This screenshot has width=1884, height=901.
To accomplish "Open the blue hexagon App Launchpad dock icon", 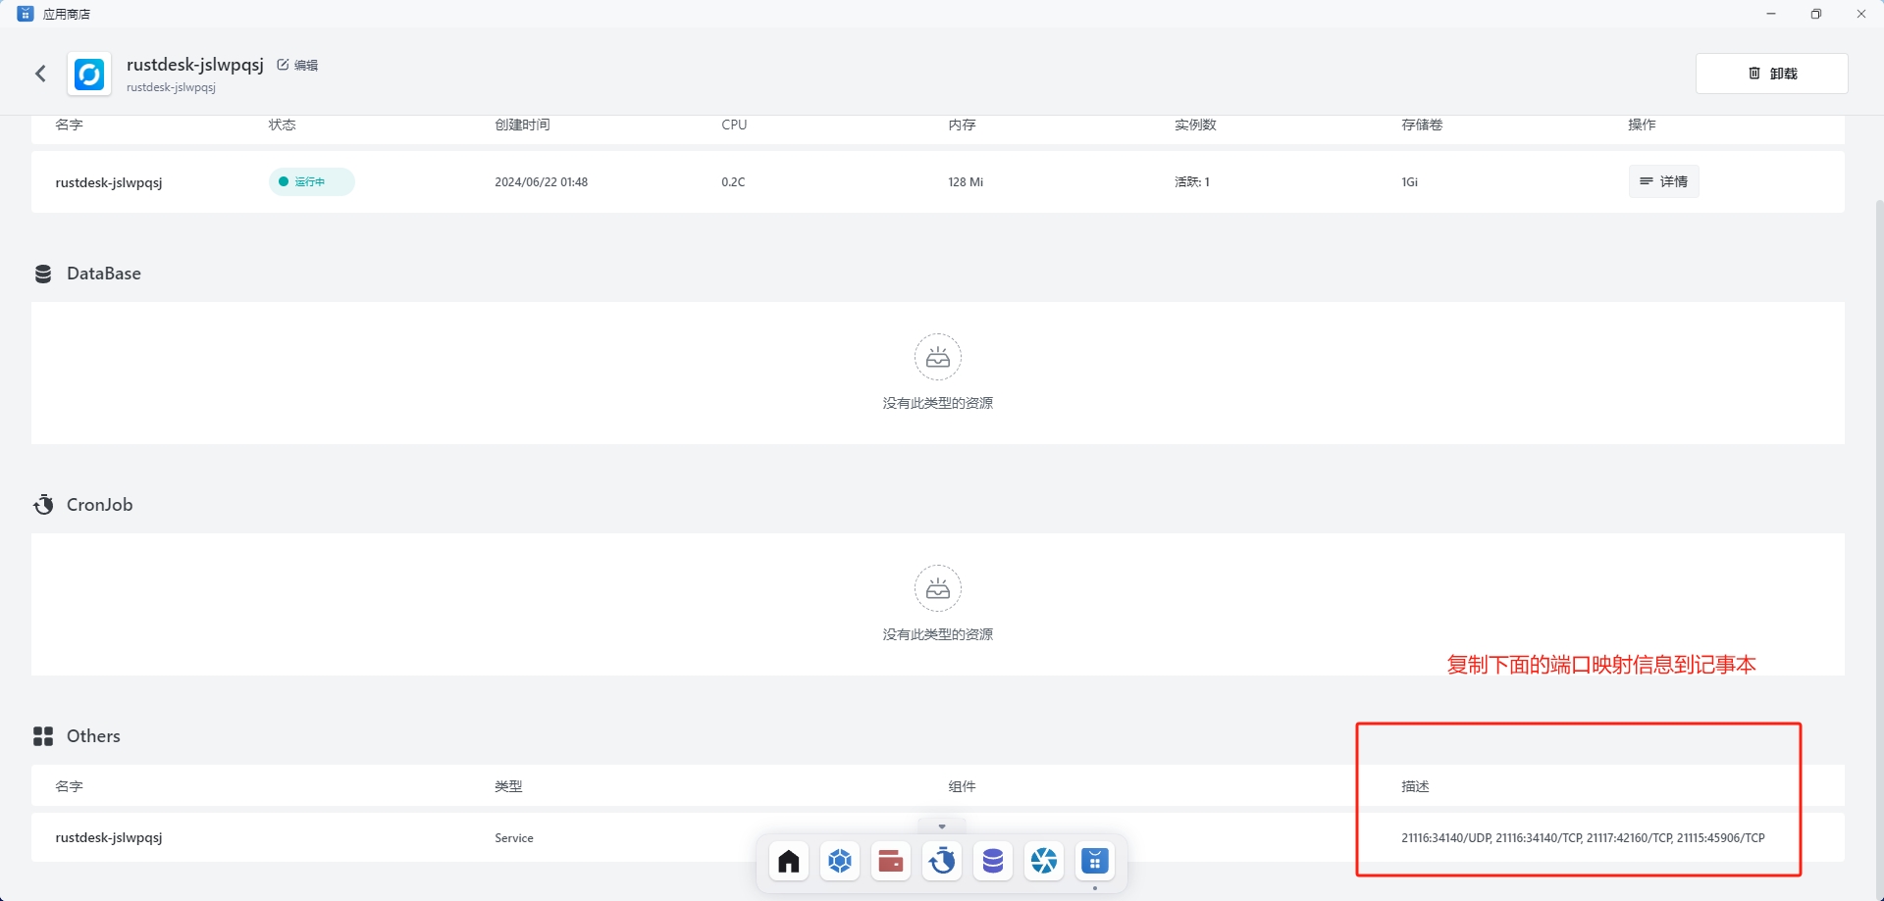I will 840,861.
